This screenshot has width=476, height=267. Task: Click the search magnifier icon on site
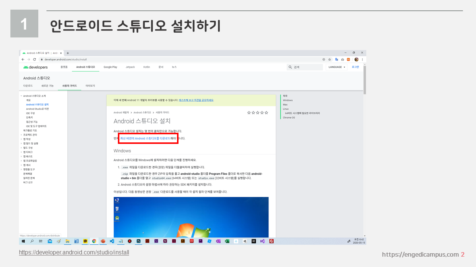click(290, 67)
